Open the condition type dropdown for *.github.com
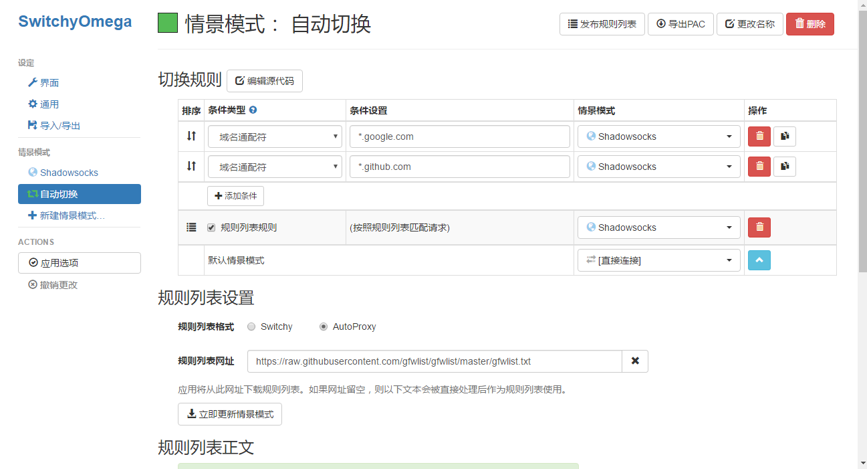Screen dimensions: 867x469 pos(275,167)
